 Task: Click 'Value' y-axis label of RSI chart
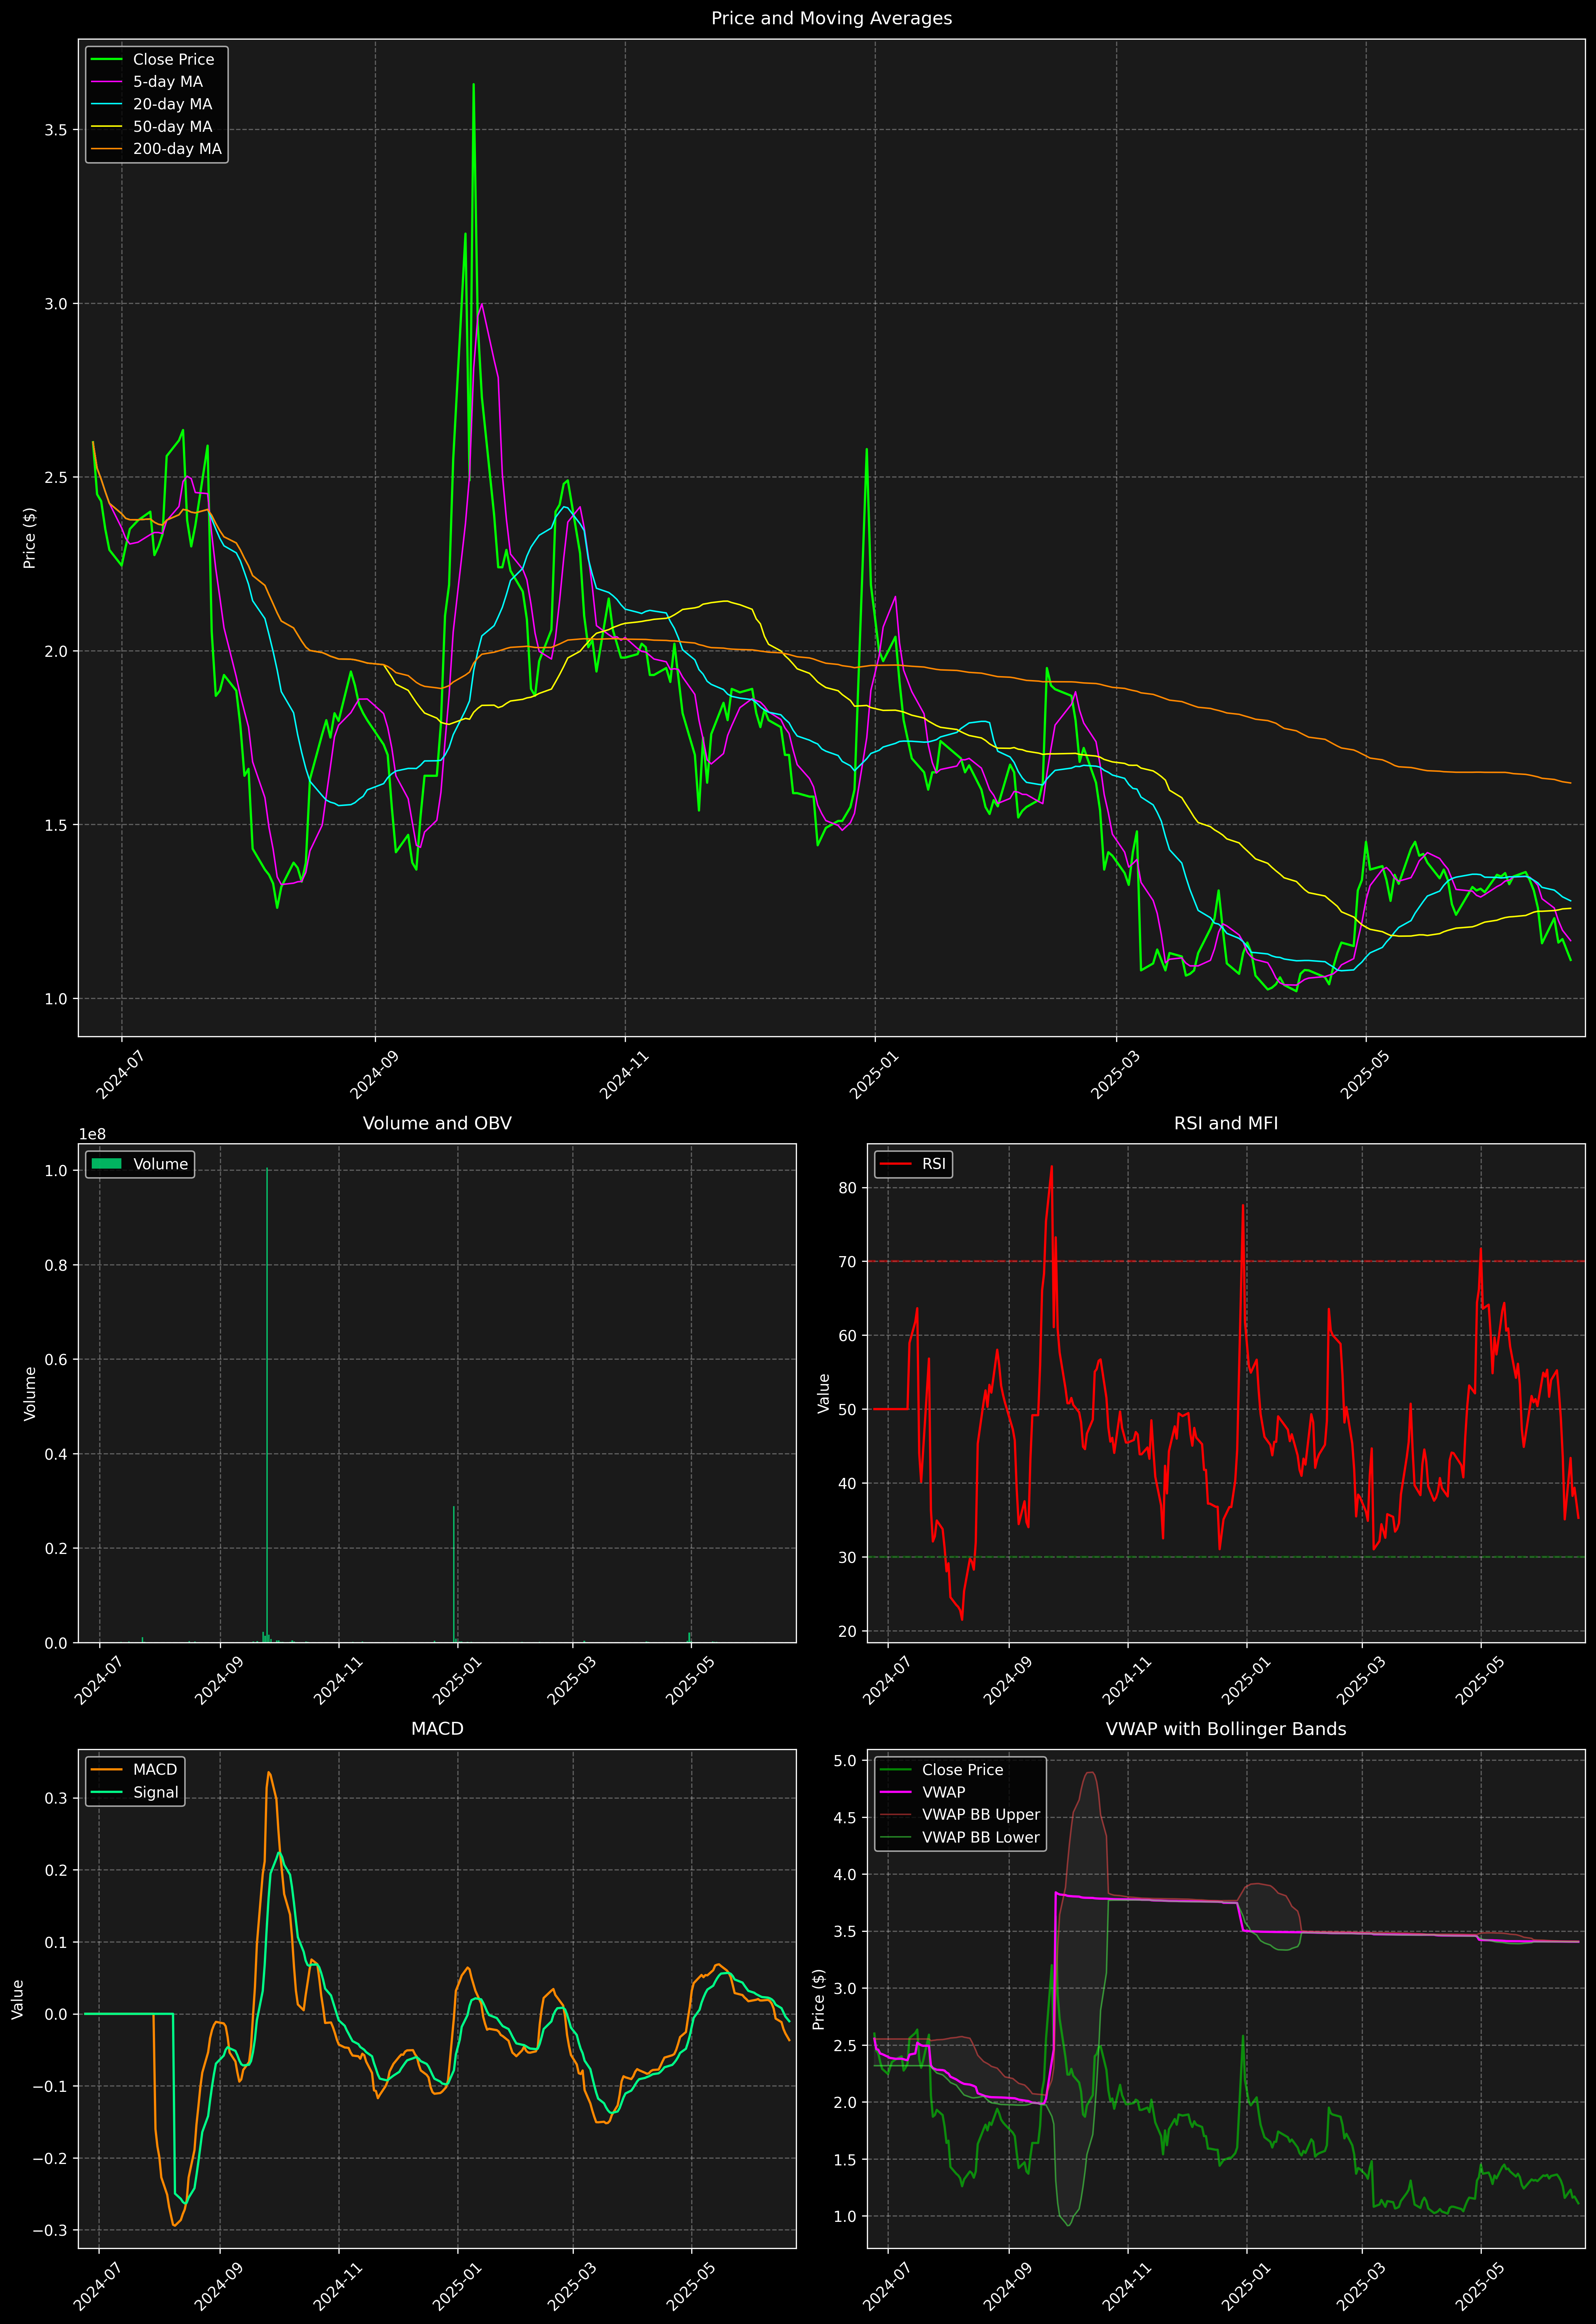pos(824,1393)
